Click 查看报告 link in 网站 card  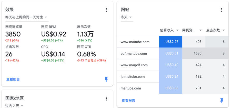pyautogui.click(x=128, y=101)
